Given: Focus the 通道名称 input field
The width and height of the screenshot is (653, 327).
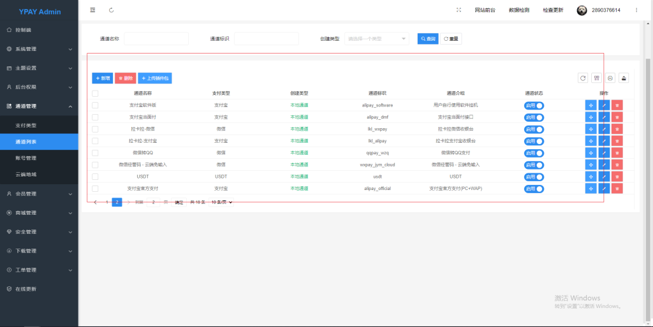Looking at the screenshot, I should (156, 39).
